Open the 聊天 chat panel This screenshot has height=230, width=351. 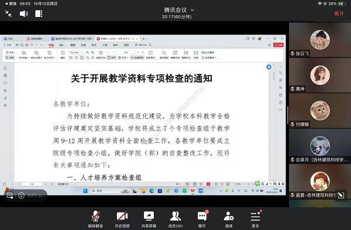point(202,219)
